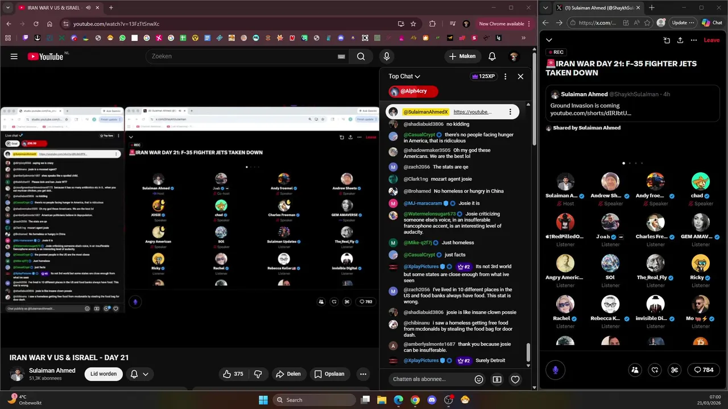Dislike the Iran War video
Screen dimensions: 728x409
(258, 374)
